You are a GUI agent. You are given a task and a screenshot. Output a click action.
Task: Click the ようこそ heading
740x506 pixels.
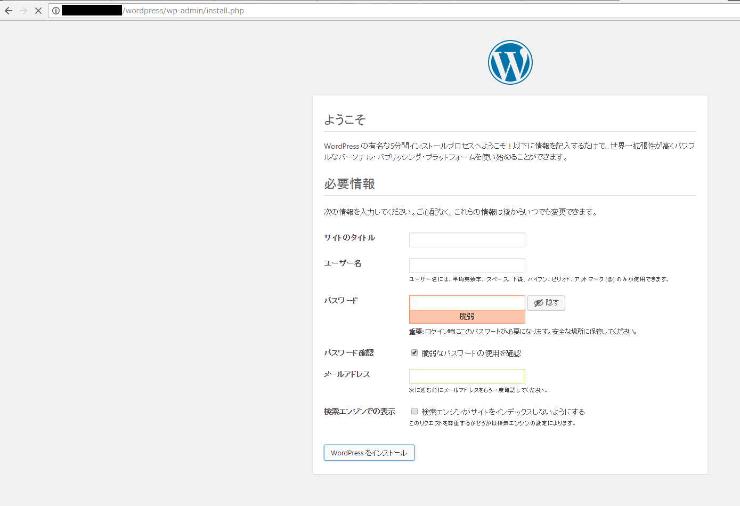(x=345, y=120)
